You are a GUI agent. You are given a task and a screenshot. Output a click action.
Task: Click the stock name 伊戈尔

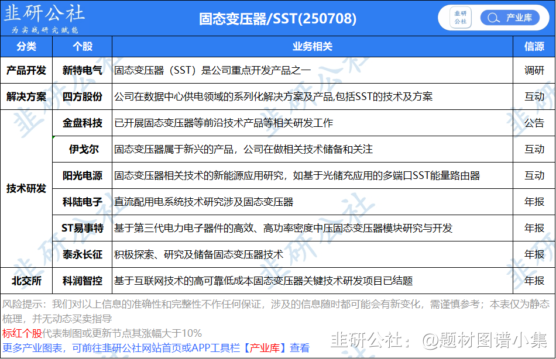(84, 149)
